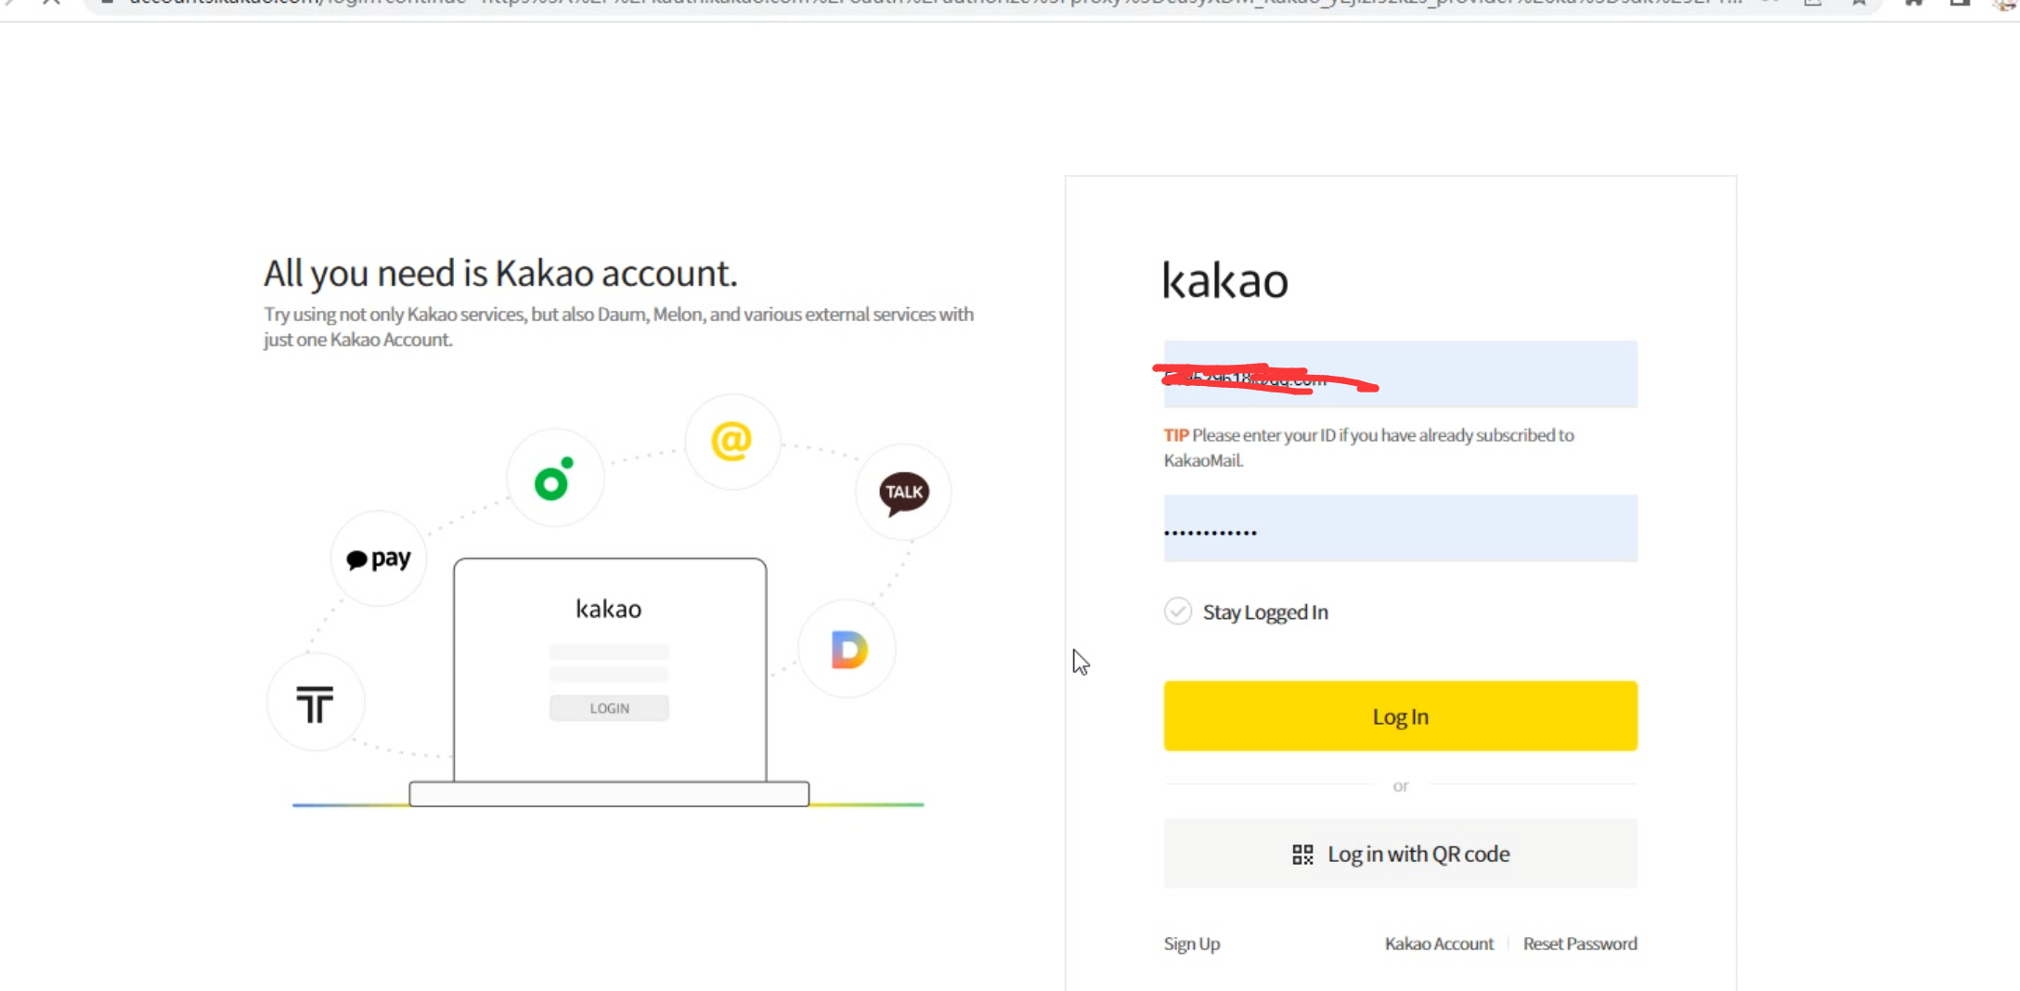Open the Sign Up link

pyautogui.click(x=1192, y=944)
